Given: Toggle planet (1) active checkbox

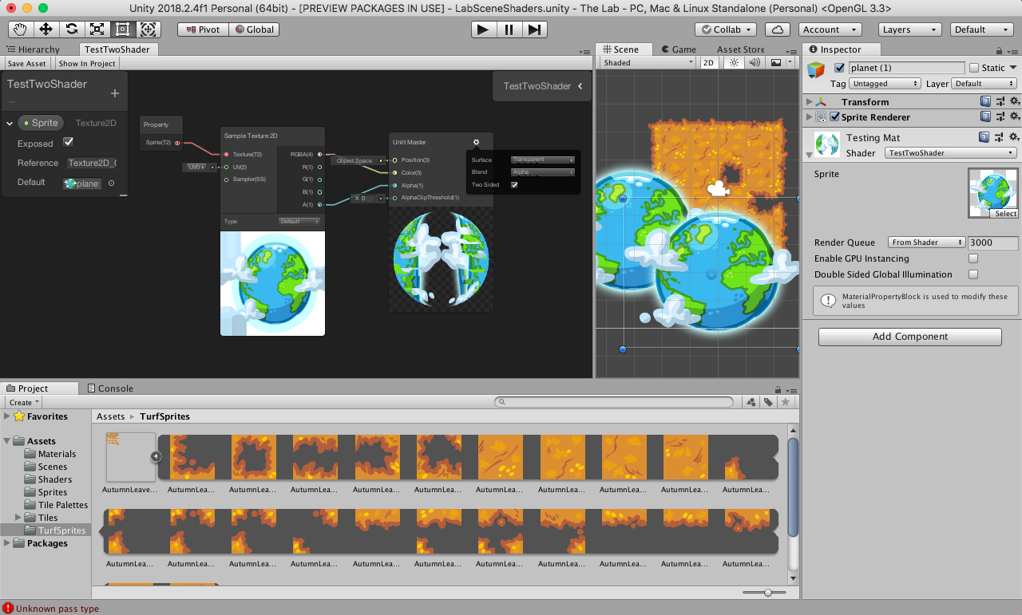Looking at the screenshot, I should pos(839,68).
